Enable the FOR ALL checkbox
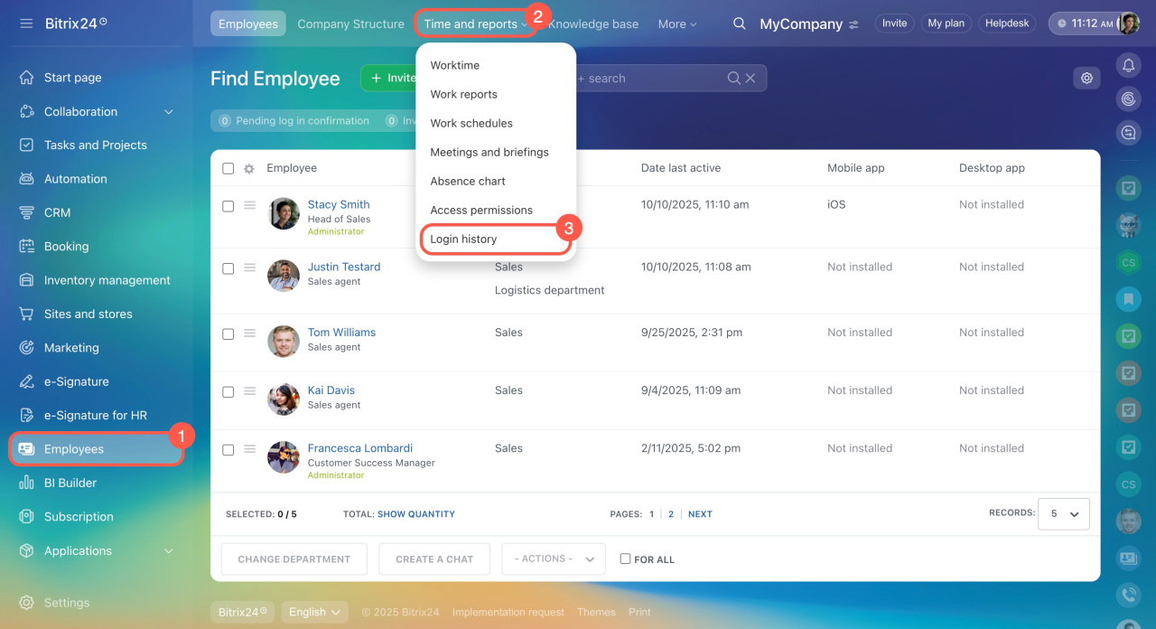Screen dimensions: 1156x629 625,559
